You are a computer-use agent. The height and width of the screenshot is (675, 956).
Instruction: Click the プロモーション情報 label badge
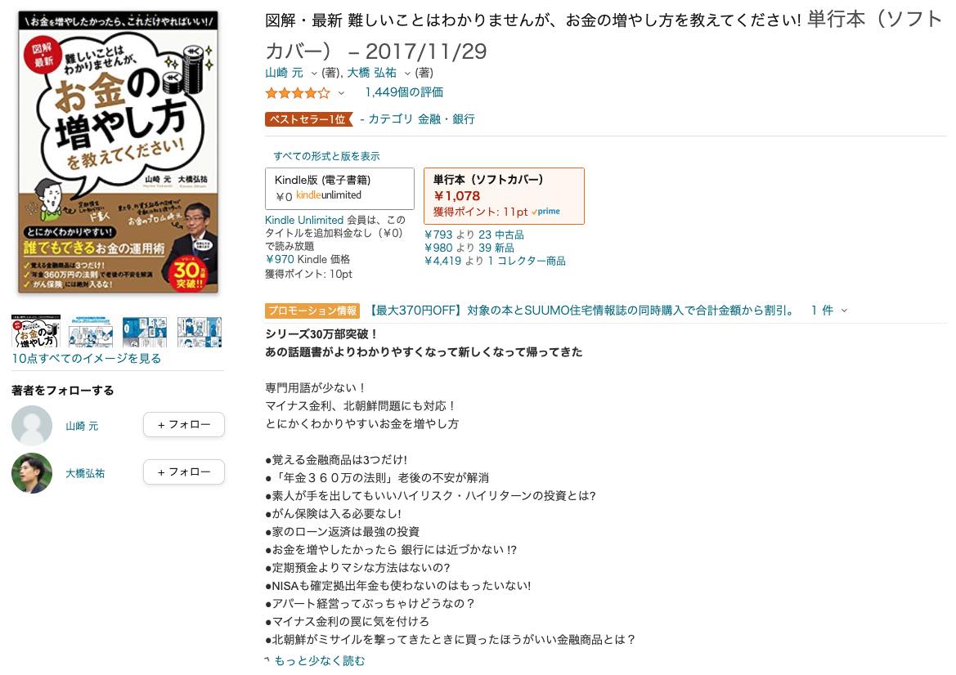pyautogui.click(x=312, y=310)
